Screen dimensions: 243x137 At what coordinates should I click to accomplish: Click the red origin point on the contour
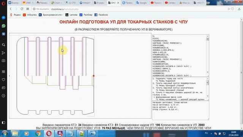(x=94, y=76)
